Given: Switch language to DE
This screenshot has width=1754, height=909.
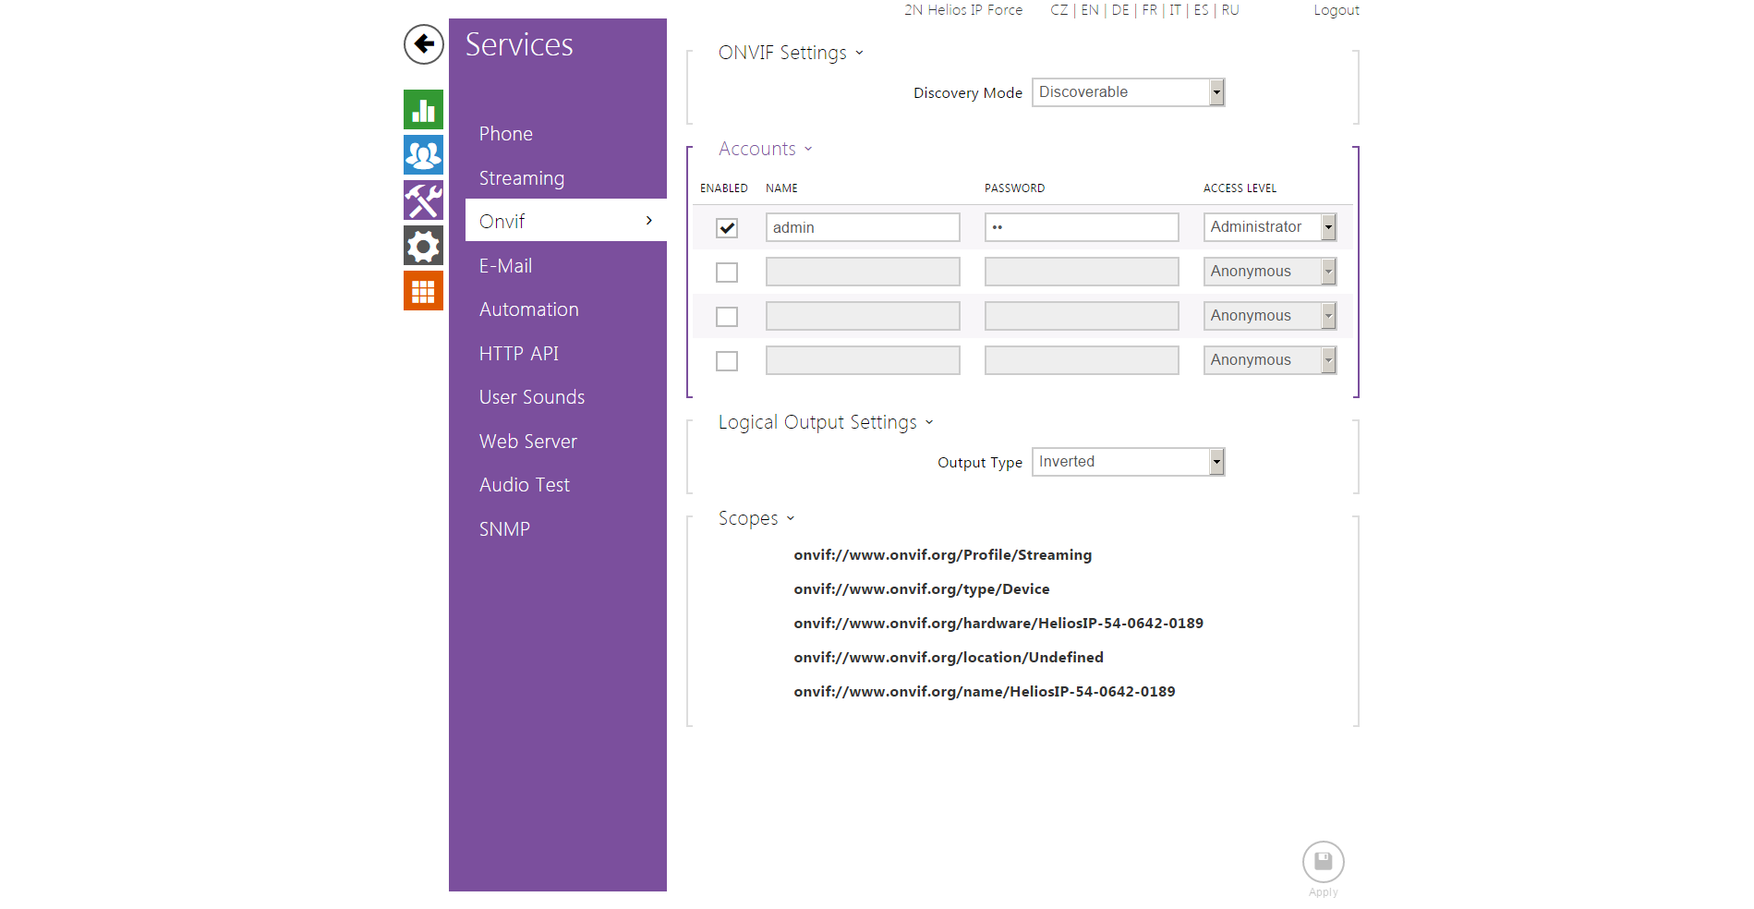Looking at the screenshot, I should pos(1119,10).
